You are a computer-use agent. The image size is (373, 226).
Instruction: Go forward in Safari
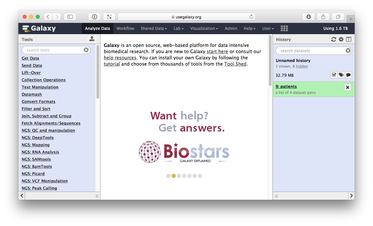click(x=56, y=17)
